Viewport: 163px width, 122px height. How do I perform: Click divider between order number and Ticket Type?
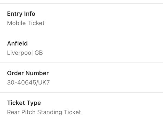click(81, 92)
